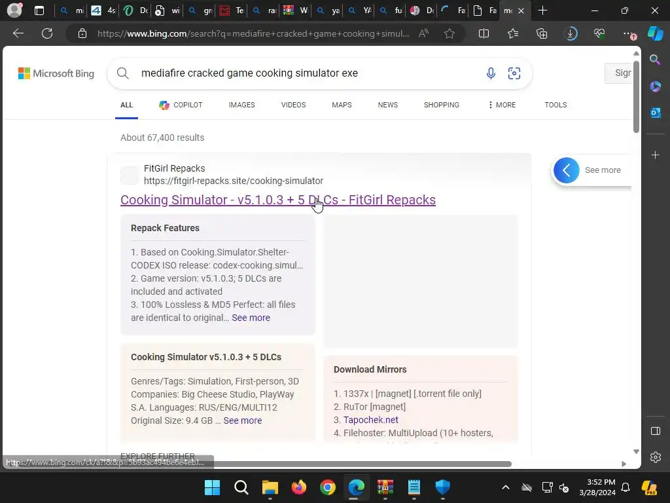670x503 pixels.
Task: Go to Microsoft Bing home logo
Action: pyautogui.click(x=56, y=73)
